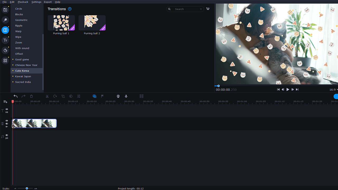Open the Playback menu
This screenshot has width=338, height=190.
point(23,2)
